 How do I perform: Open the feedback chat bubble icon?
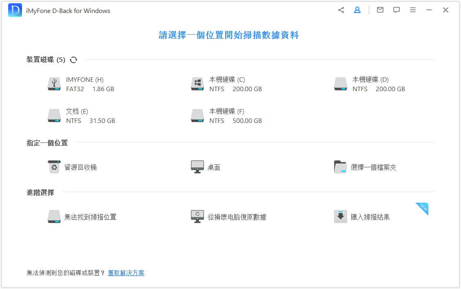[397, 10]
